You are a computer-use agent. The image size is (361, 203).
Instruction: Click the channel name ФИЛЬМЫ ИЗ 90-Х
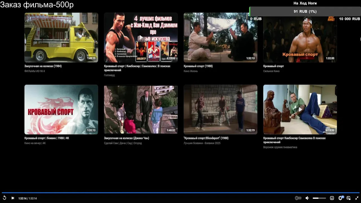coord(35,71)
